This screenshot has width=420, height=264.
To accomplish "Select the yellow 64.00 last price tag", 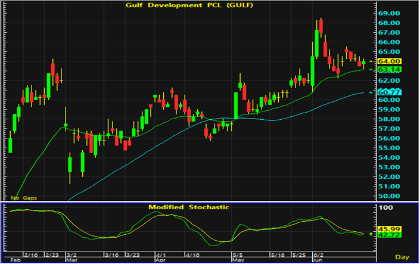I will 389,61.
